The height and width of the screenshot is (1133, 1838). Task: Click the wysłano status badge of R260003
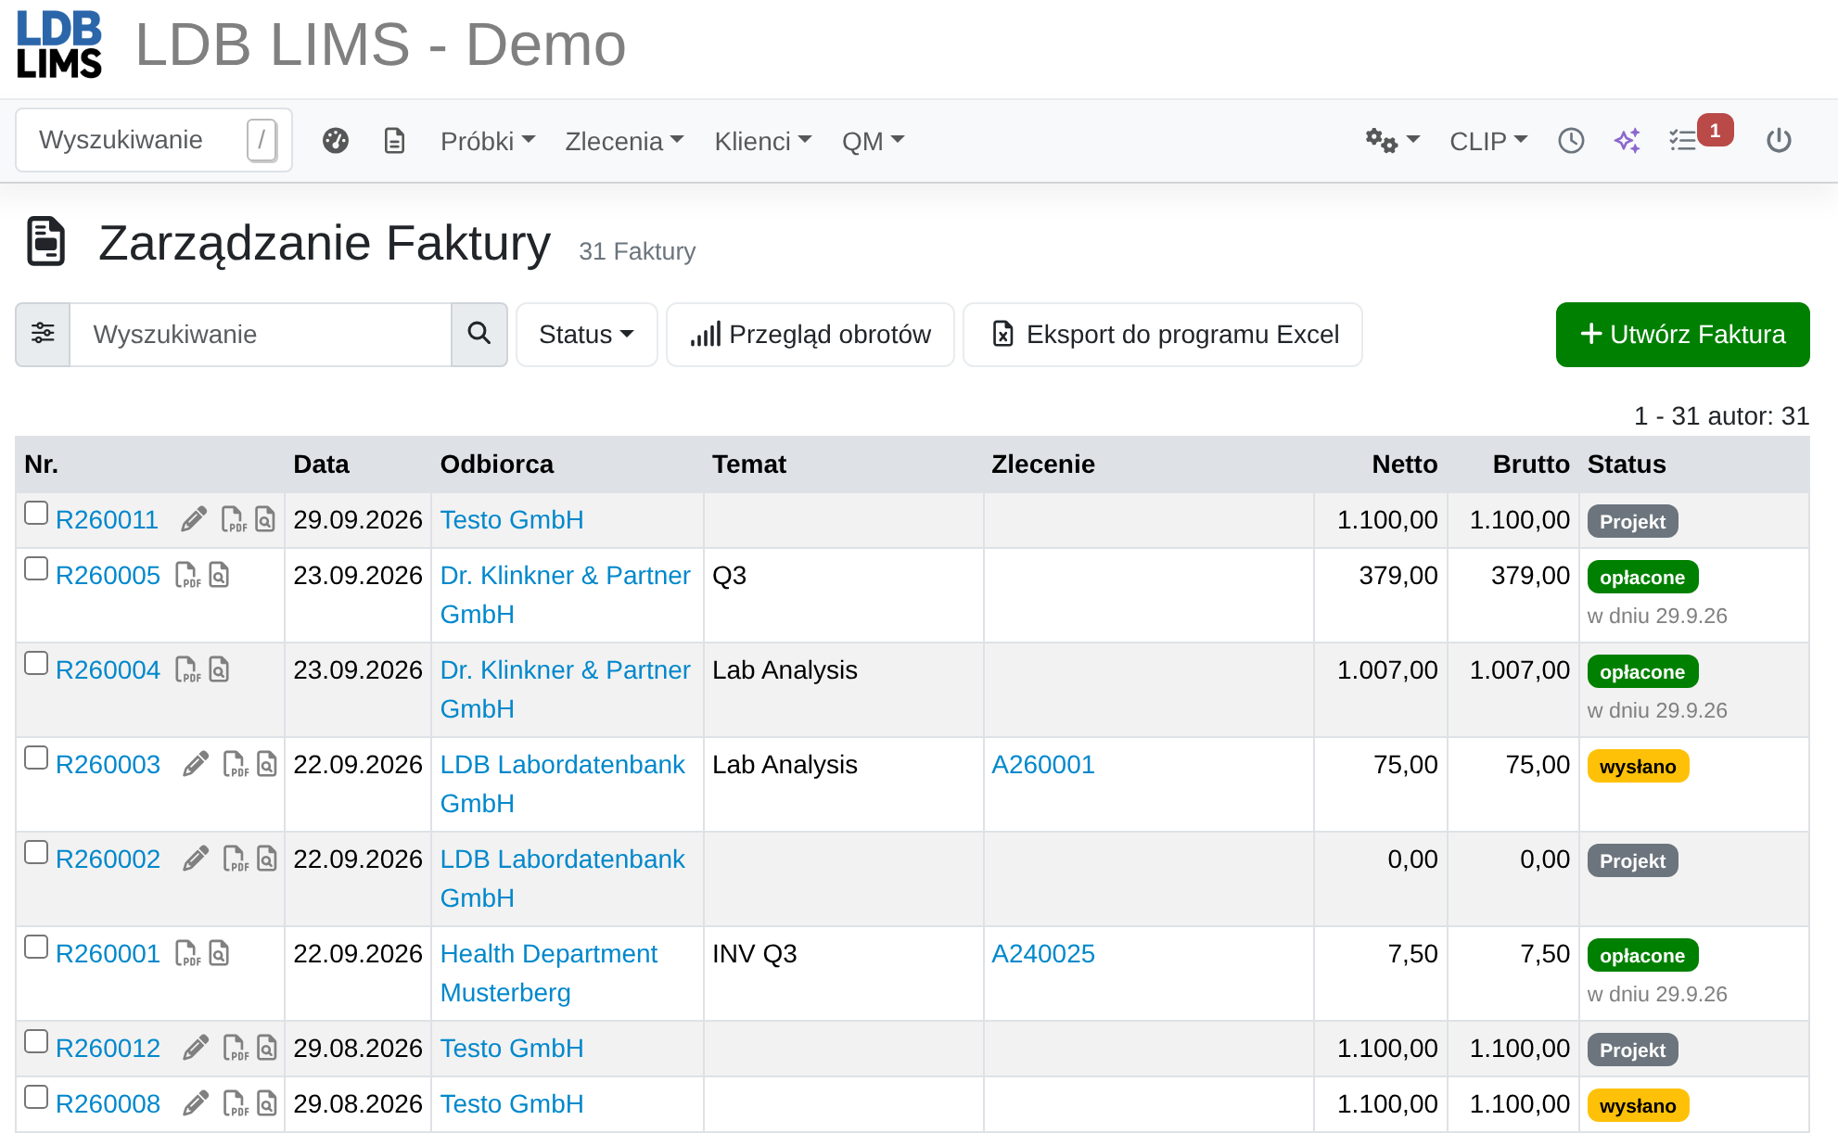point(1638,767)
